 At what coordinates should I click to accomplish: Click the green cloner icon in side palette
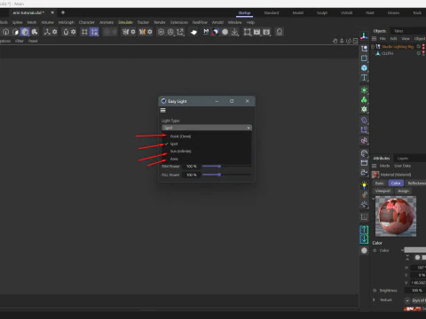tap(364, 100)
